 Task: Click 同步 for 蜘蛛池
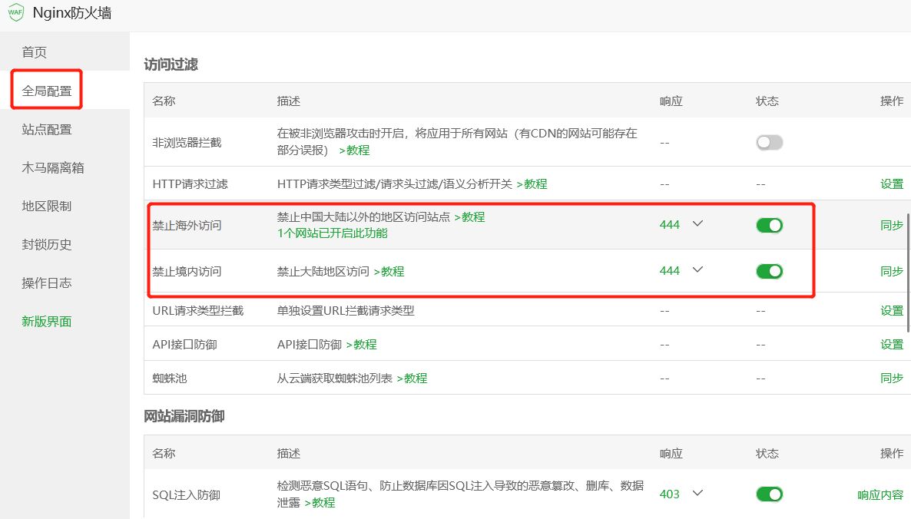[892, 378]
